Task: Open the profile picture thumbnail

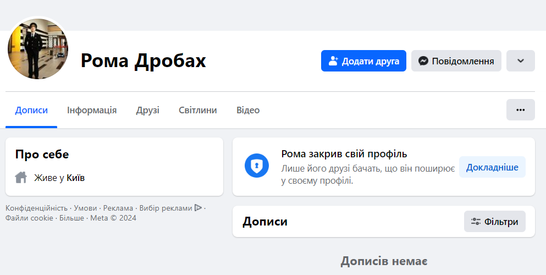Action: [x=37, y=49]
